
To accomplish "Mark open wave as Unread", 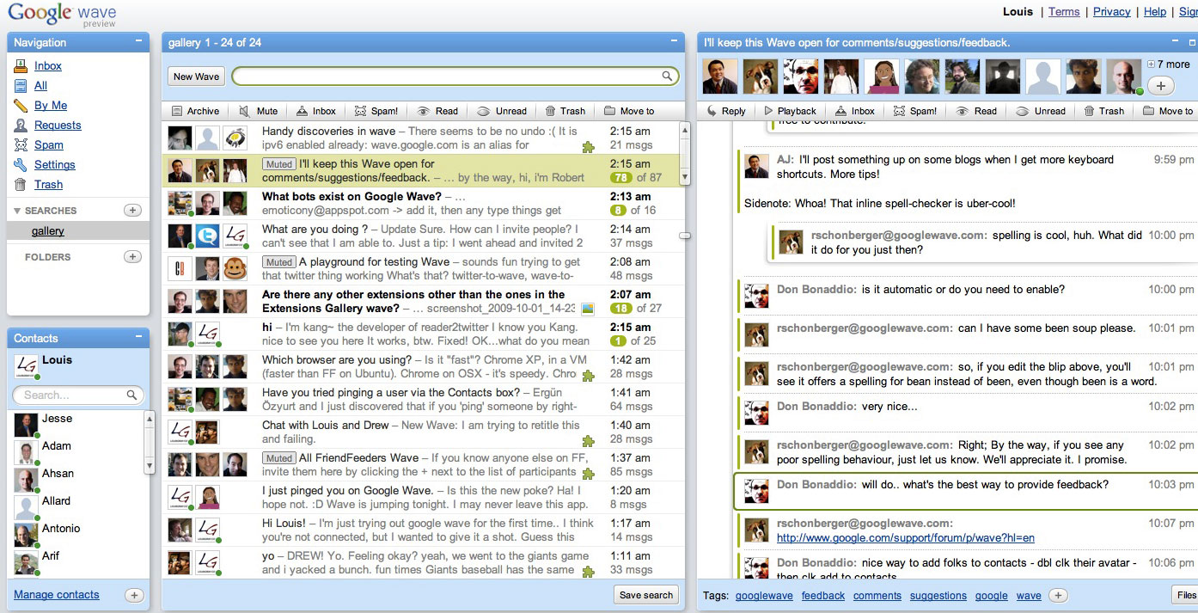I will 1041,111.
